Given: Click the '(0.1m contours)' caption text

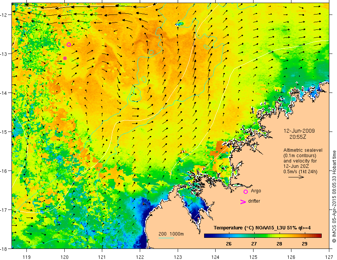Looking at the screenshot, I should point(300,156).
